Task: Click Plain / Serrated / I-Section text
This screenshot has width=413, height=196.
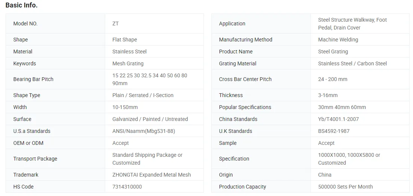Action: pyautogui.click(x=143, y=95)
